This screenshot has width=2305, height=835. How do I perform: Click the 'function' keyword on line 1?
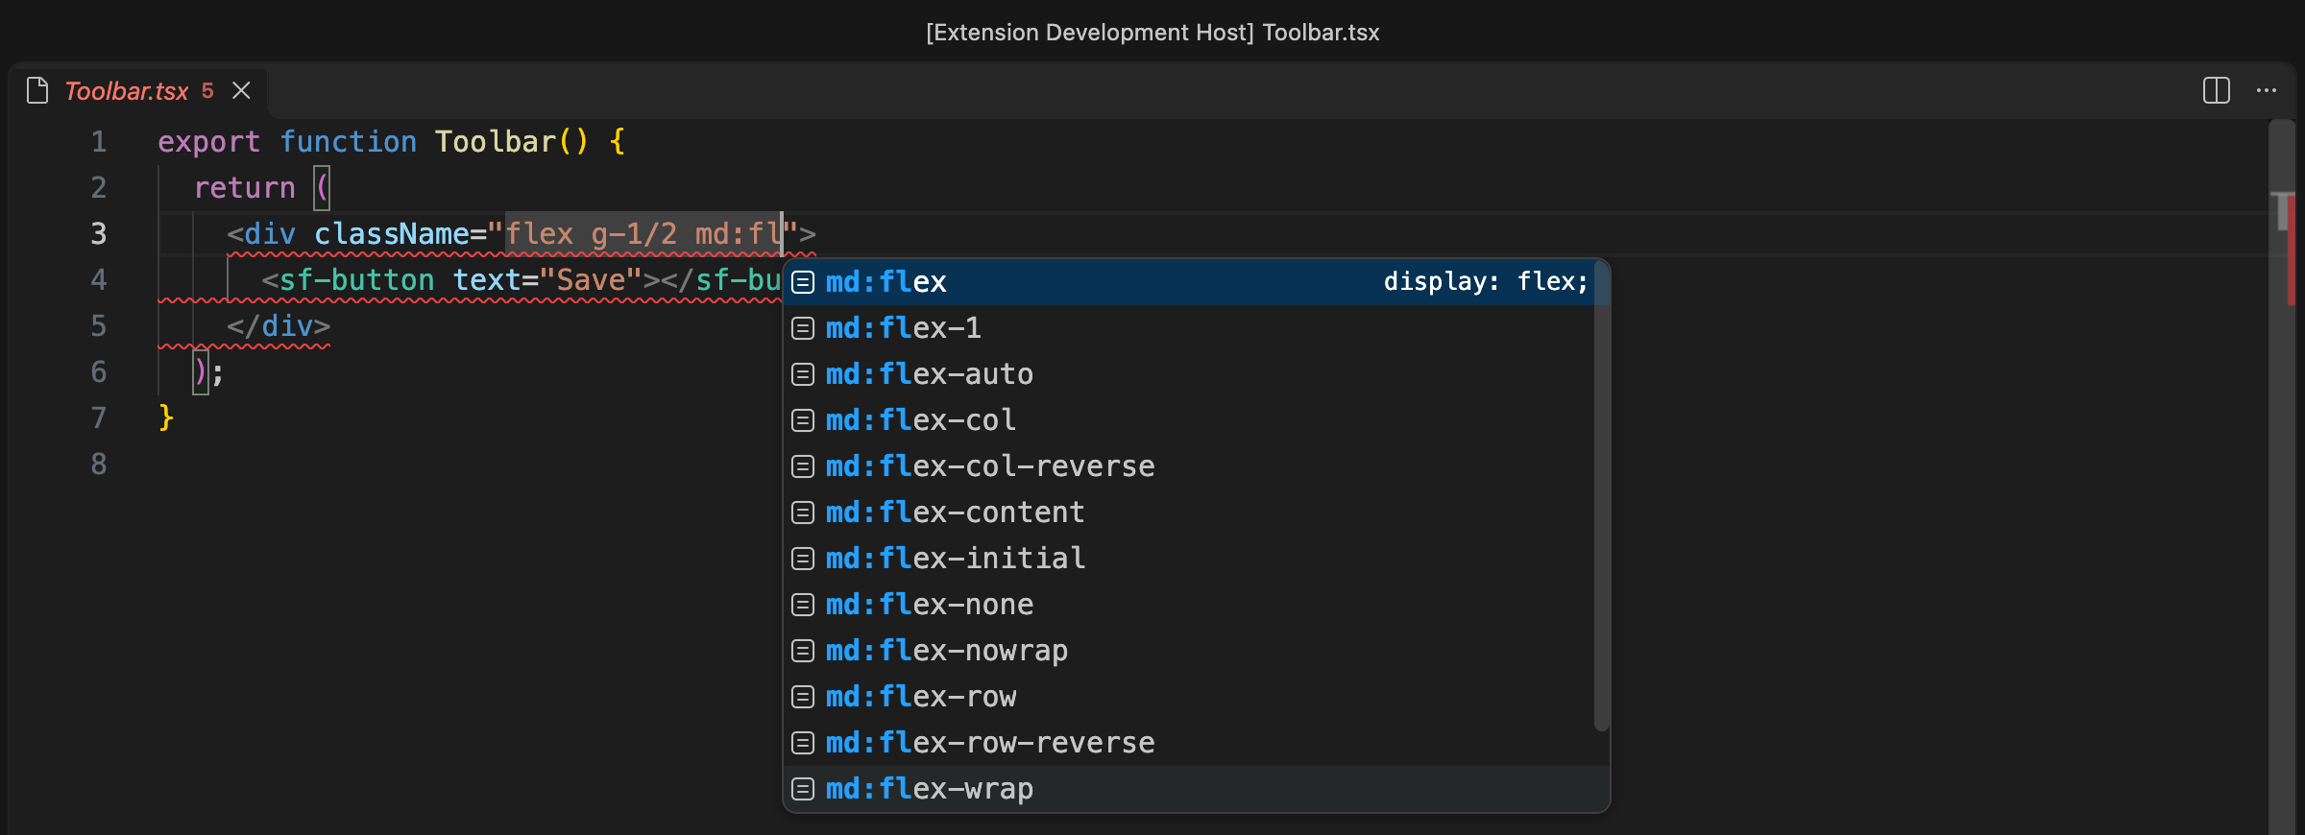coord(349,142)
